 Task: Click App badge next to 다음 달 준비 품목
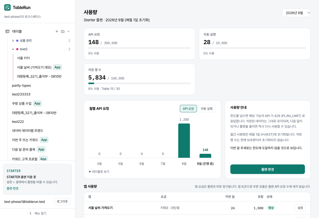(41, 149)
